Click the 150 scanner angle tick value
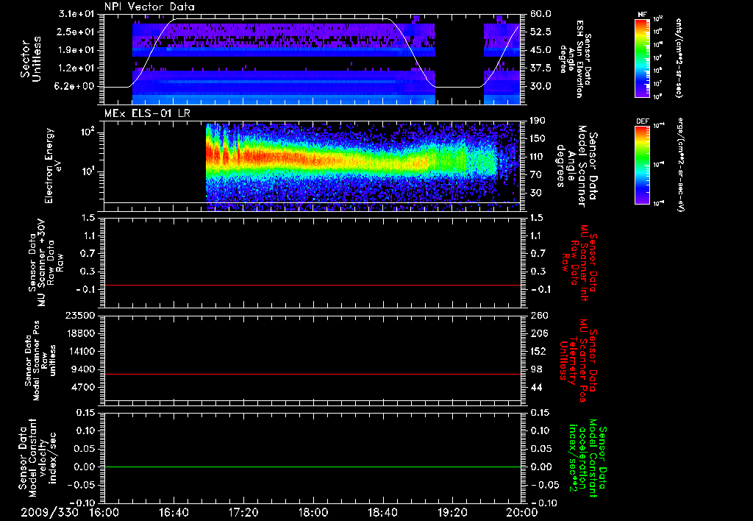Image resolution: width=753 pixels, height=521 pixels. point(538,139)
